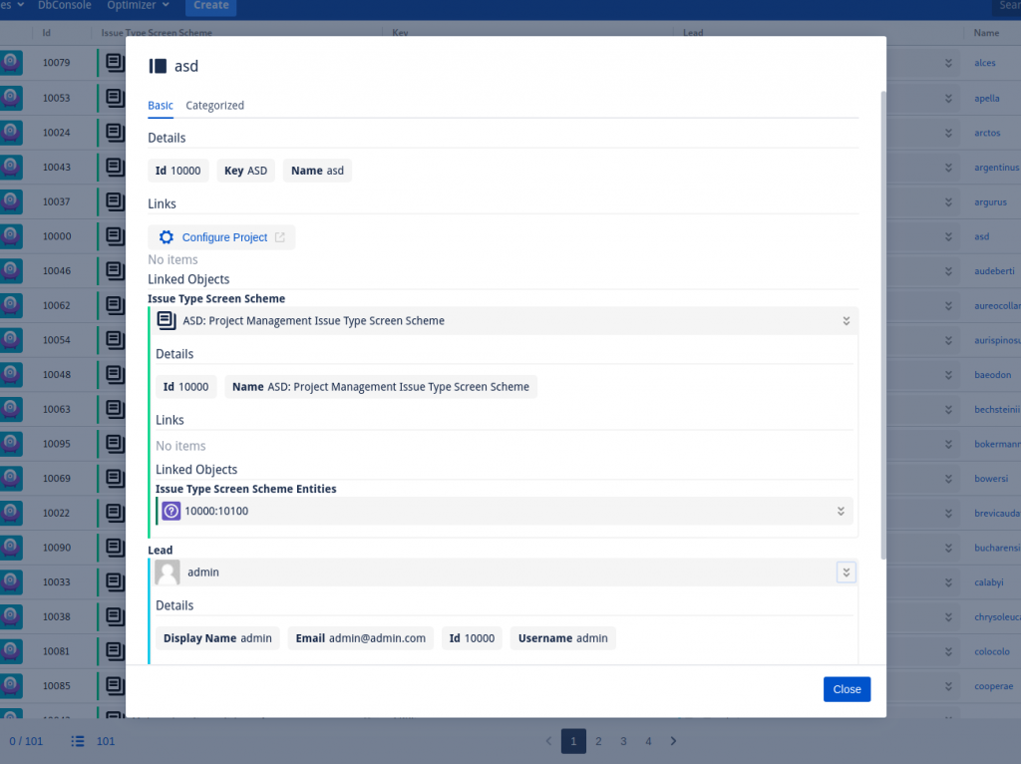
Task: Expand the audeberti row chevron
Action: (948, 271)
